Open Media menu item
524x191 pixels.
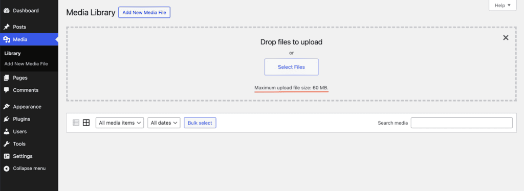coord(29,40)
